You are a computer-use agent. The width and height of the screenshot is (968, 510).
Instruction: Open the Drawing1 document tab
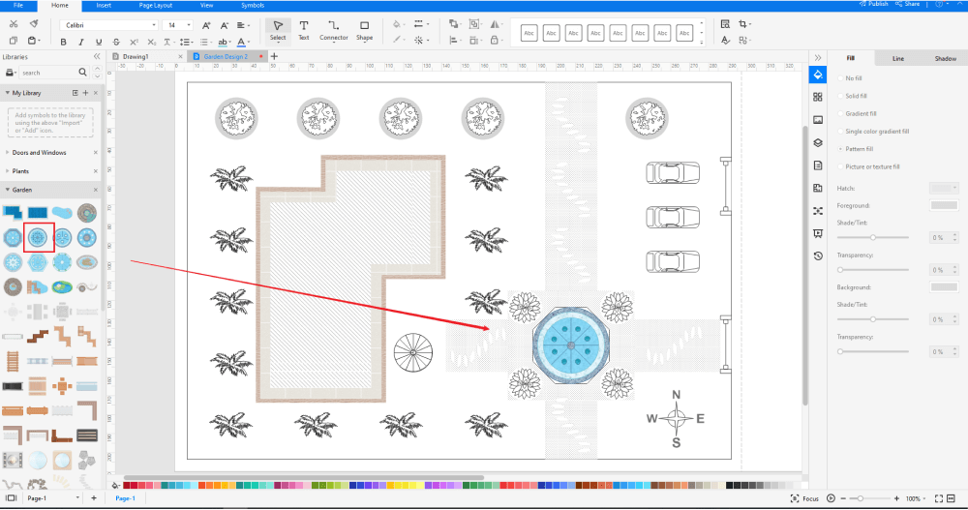(136, 56)
